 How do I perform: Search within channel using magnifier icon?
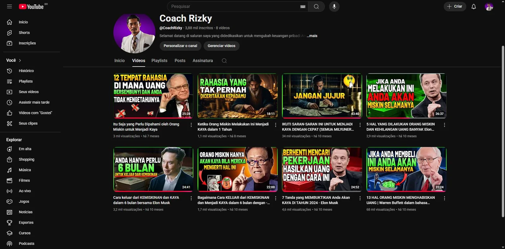[x=224, y=61]
